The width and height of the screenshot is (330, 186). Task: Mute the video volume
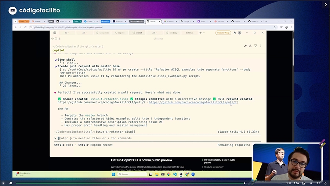(11, 183)
